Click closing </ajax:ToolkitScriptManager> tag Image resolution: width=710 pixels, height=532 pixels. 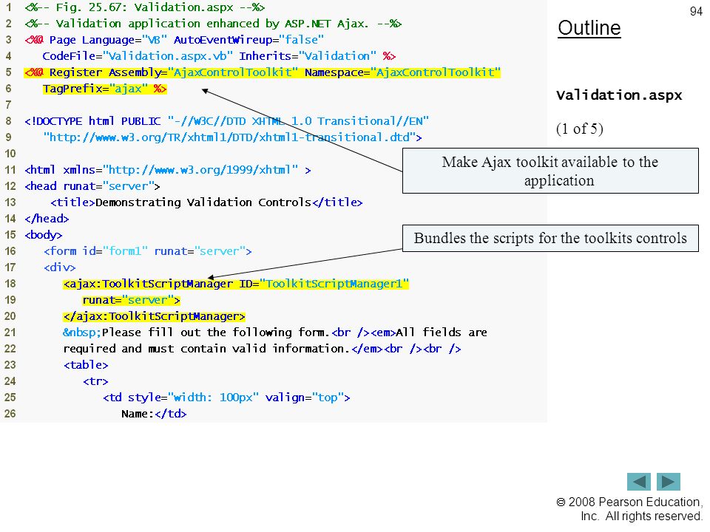[x=154, y=317]
